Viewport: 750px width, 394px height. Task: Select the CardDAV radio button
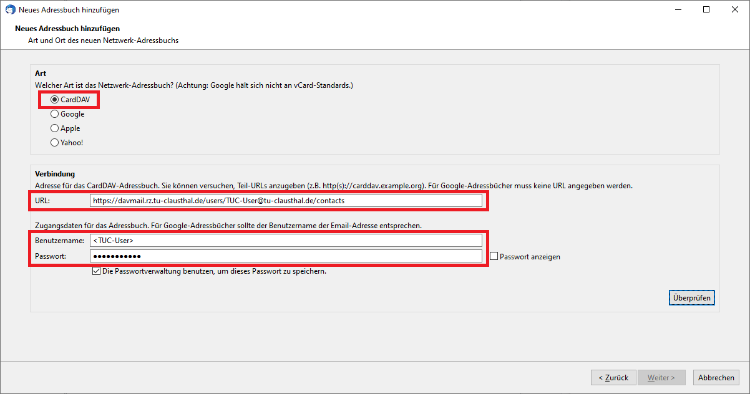tap(55, 100)
